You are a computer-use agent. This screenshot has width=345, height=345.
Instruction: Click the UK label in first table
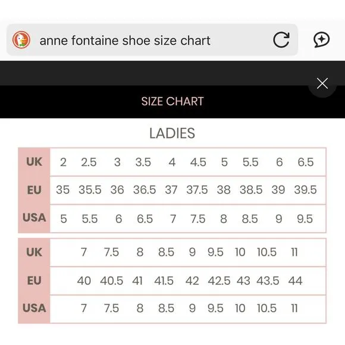point(34,162)
